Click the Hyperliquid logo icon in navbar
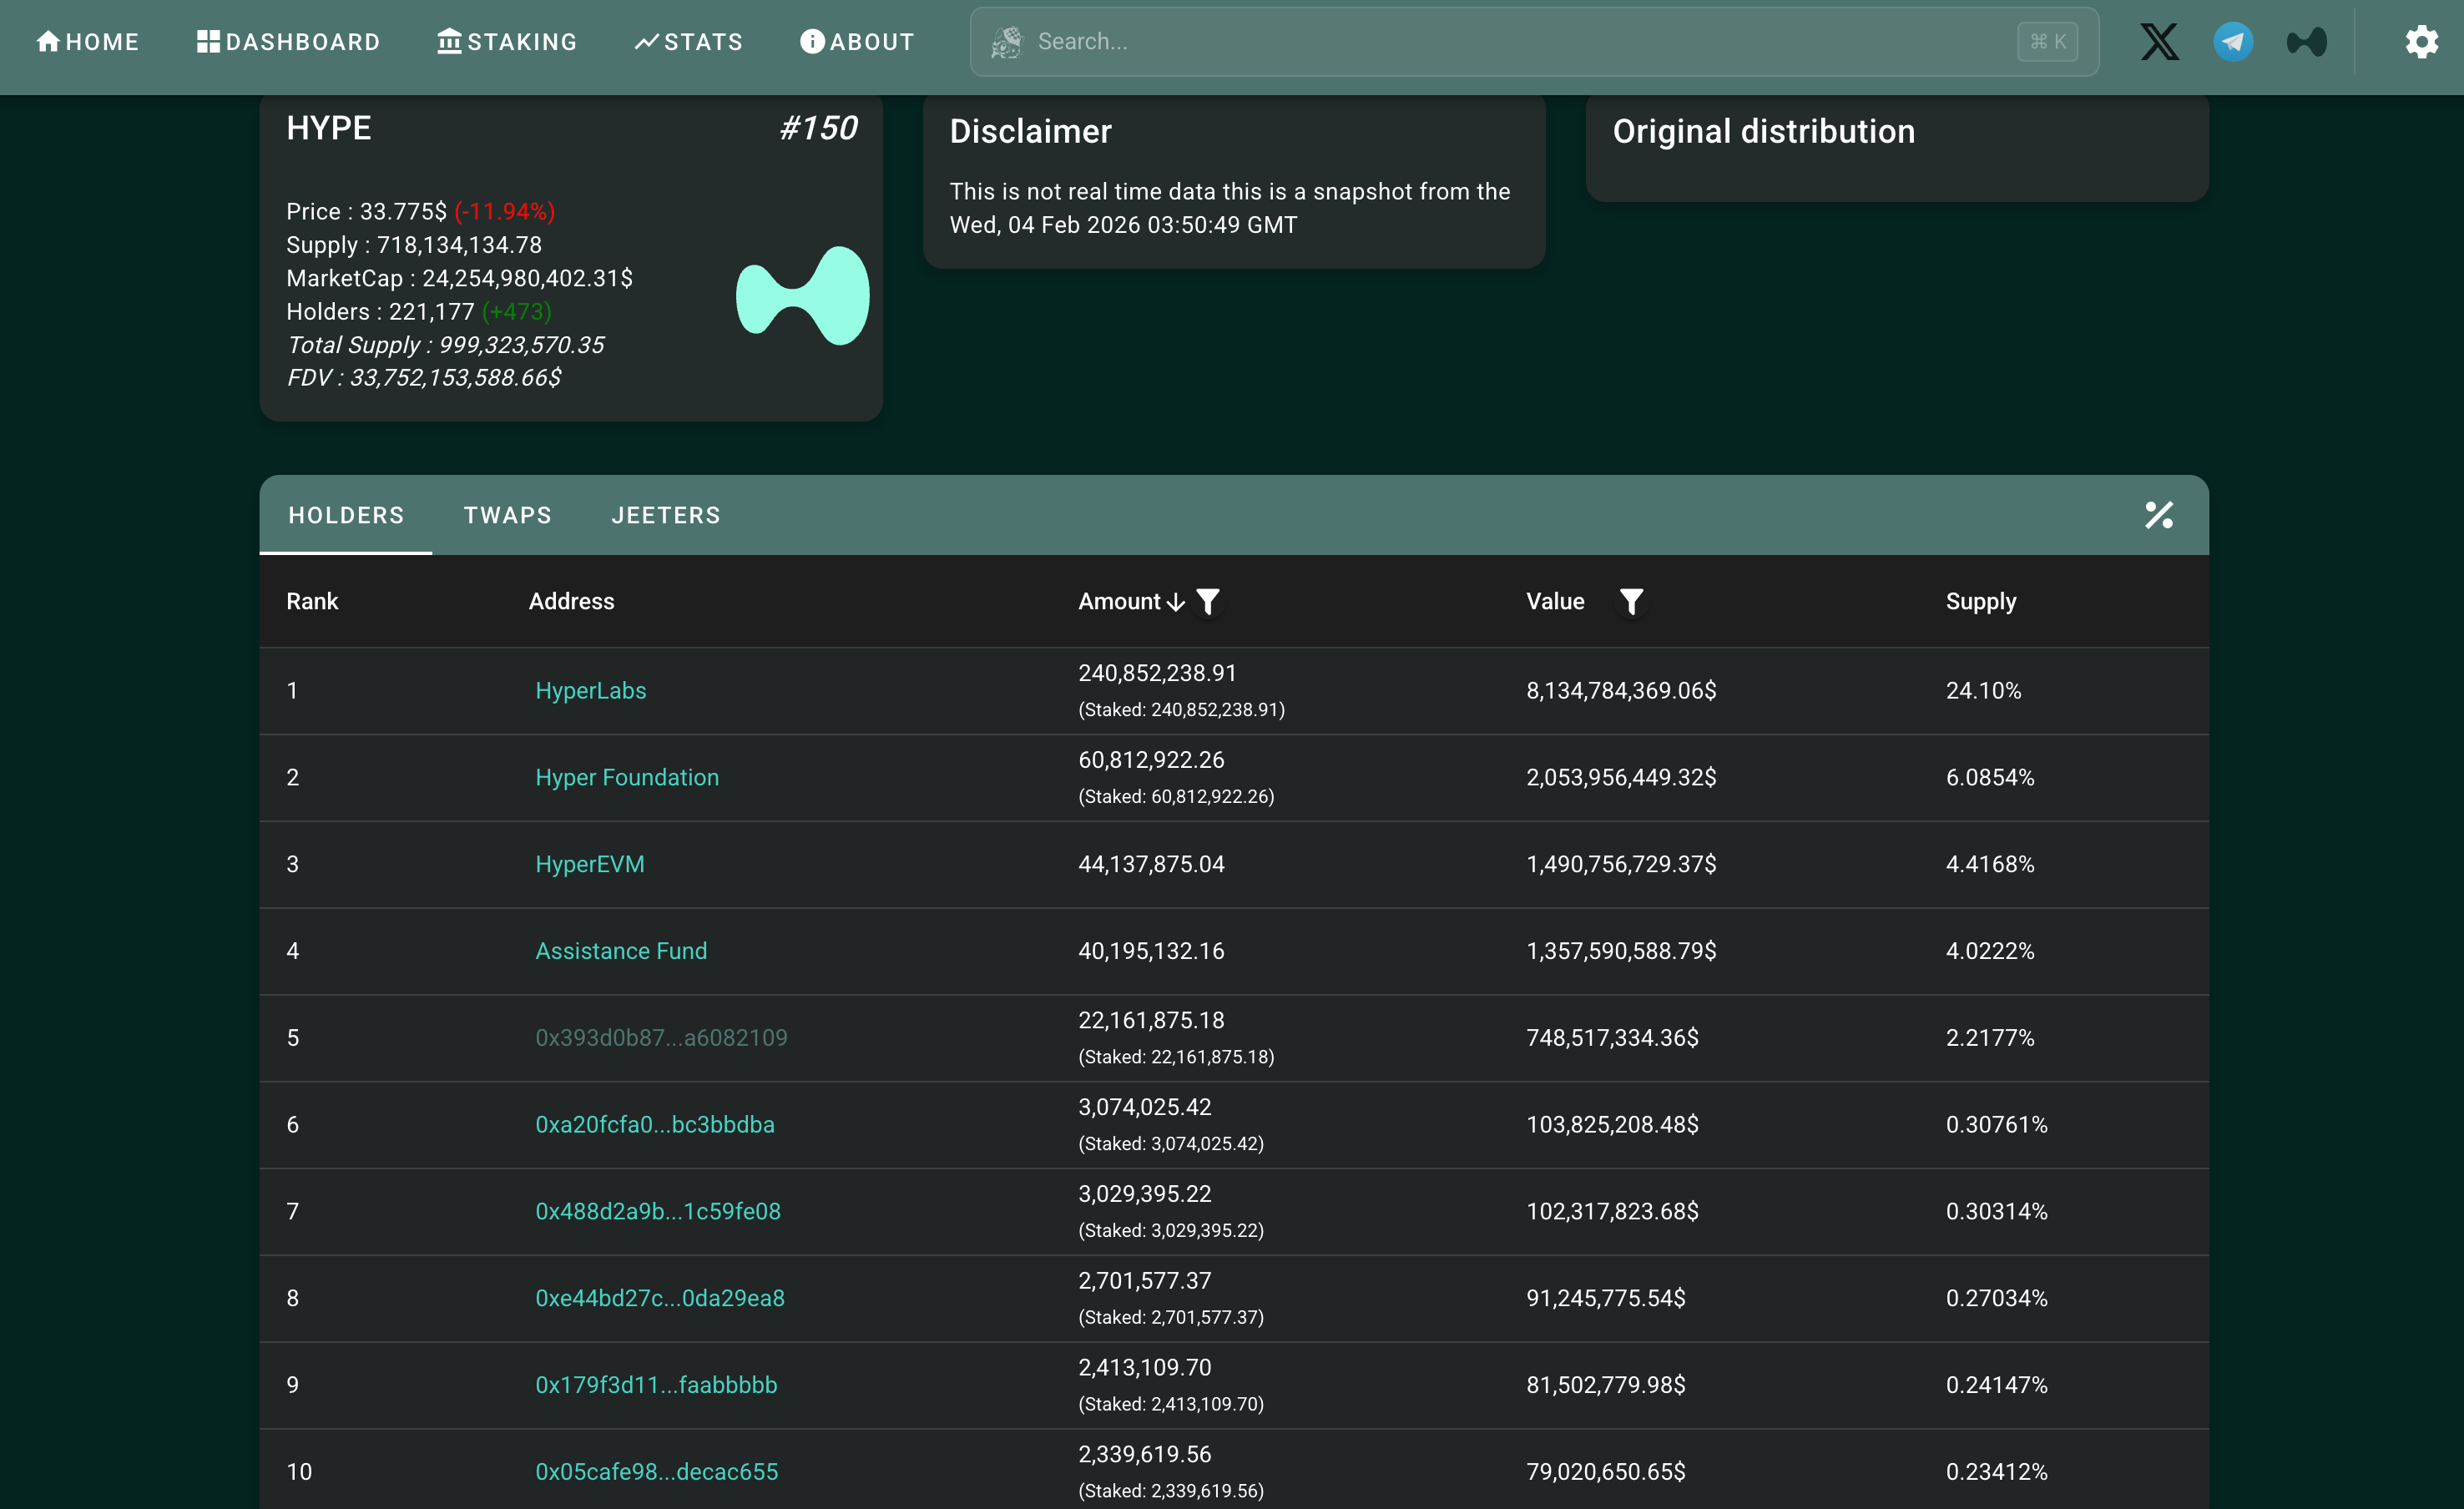The height and width of the screenshot is (1509, 2464). tap(2306, 42)
